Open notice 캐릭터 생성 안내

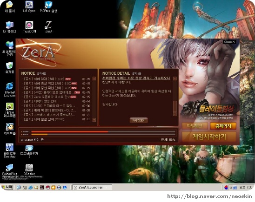[x=40, y=101]
